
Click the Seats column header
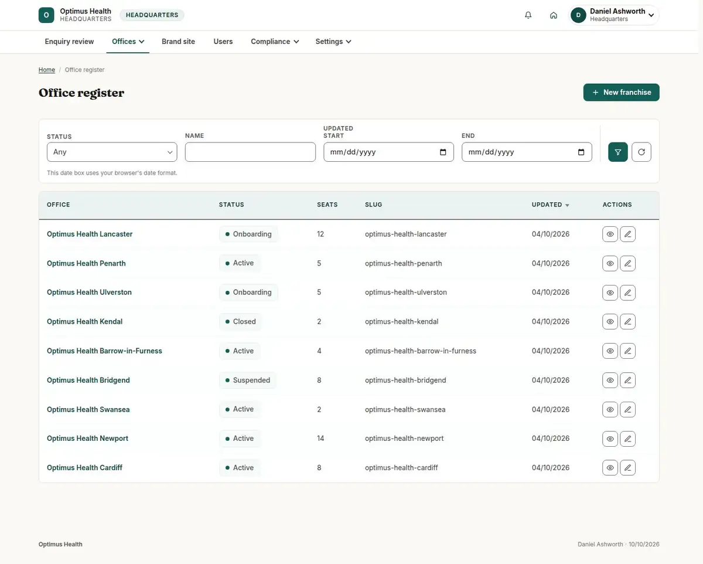[327, 205]
